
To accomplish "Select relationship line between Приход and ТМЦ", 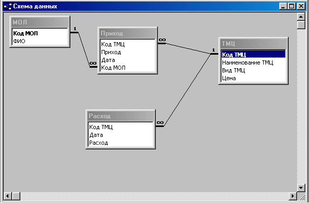I will pos(188,48).
